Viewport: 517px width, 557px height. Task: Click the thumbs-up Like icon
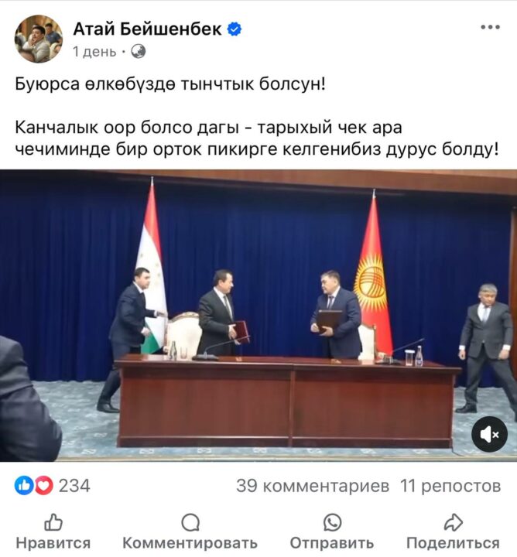point(53,522)
